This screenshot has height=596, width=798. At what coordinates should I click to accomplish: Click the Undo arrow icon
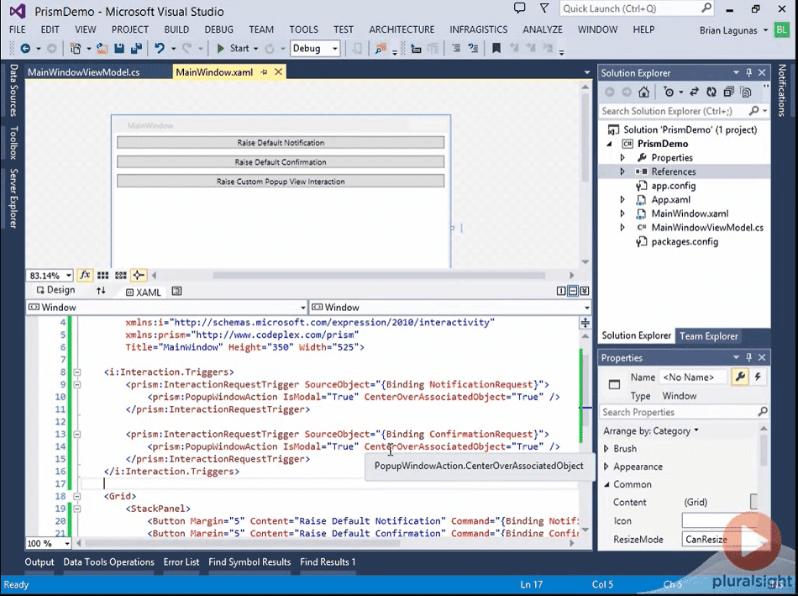coord(160,49)
